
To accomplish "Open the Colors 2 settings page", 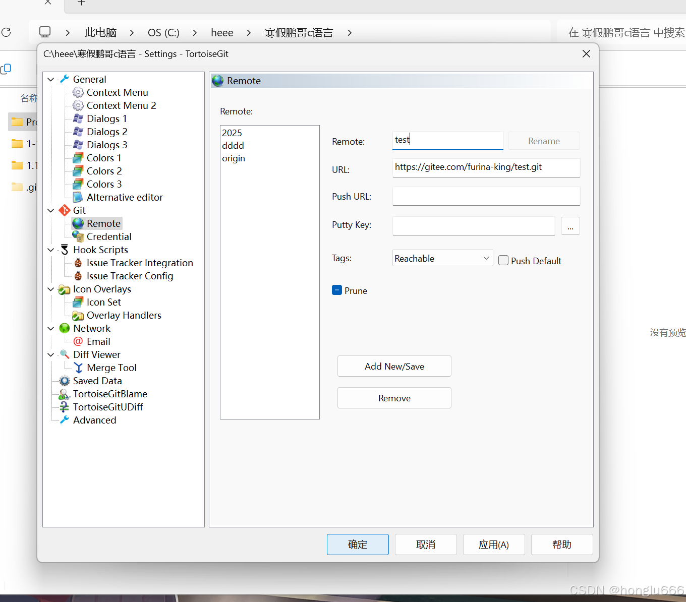I will point(104,171).
